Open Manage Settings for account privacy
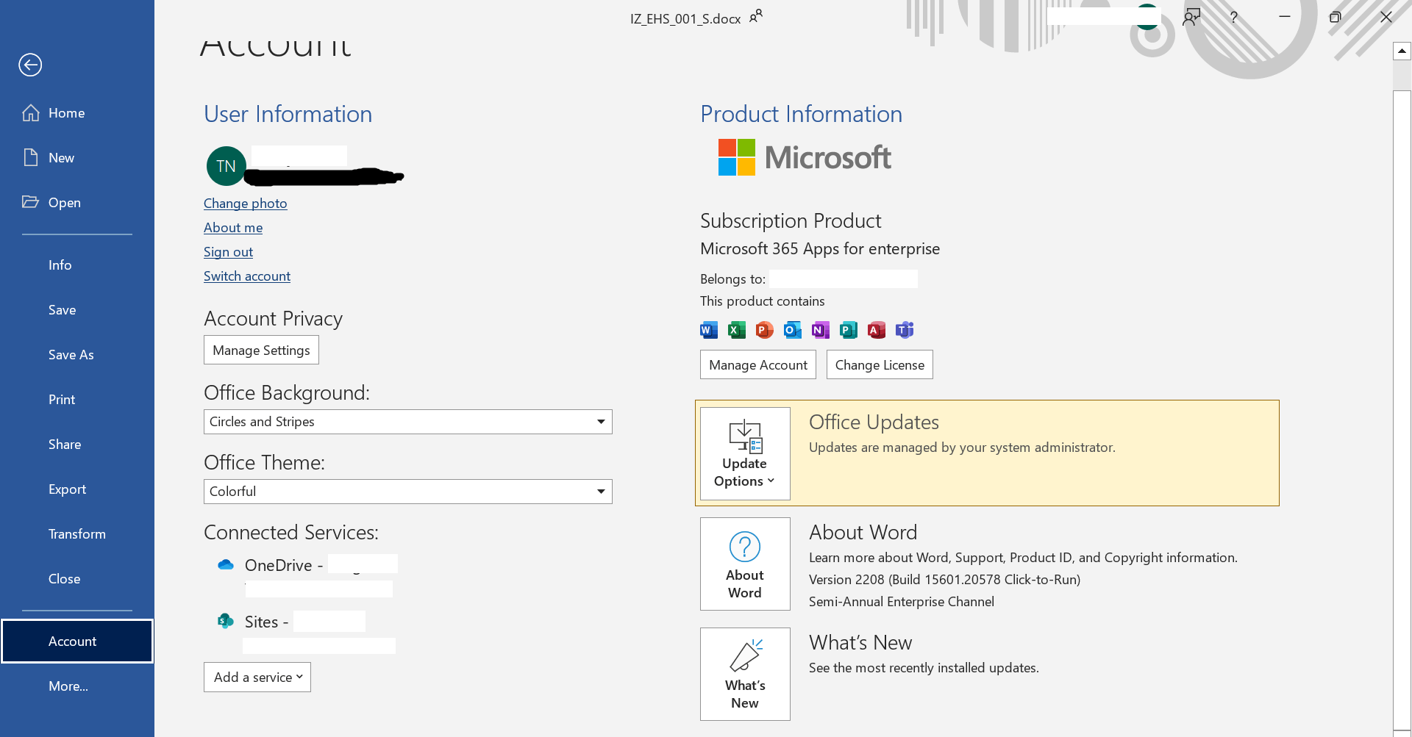Screen dimensions: 1412x737 (x=261, y=350)
